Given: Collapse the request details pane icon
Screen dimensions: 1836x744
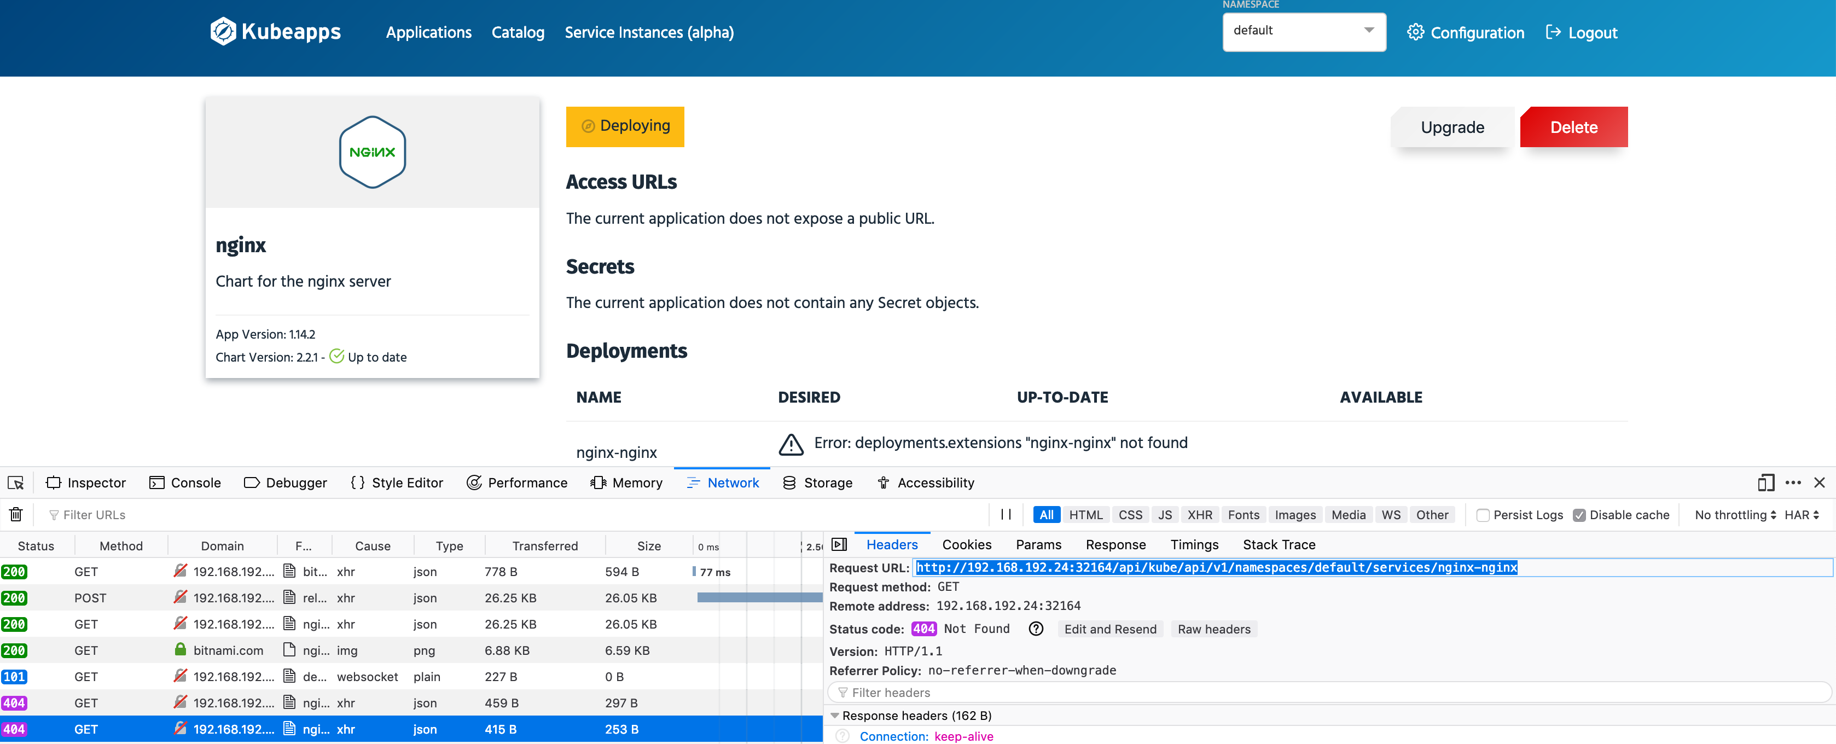Looking at the screenshot, I should coord(840,544).
